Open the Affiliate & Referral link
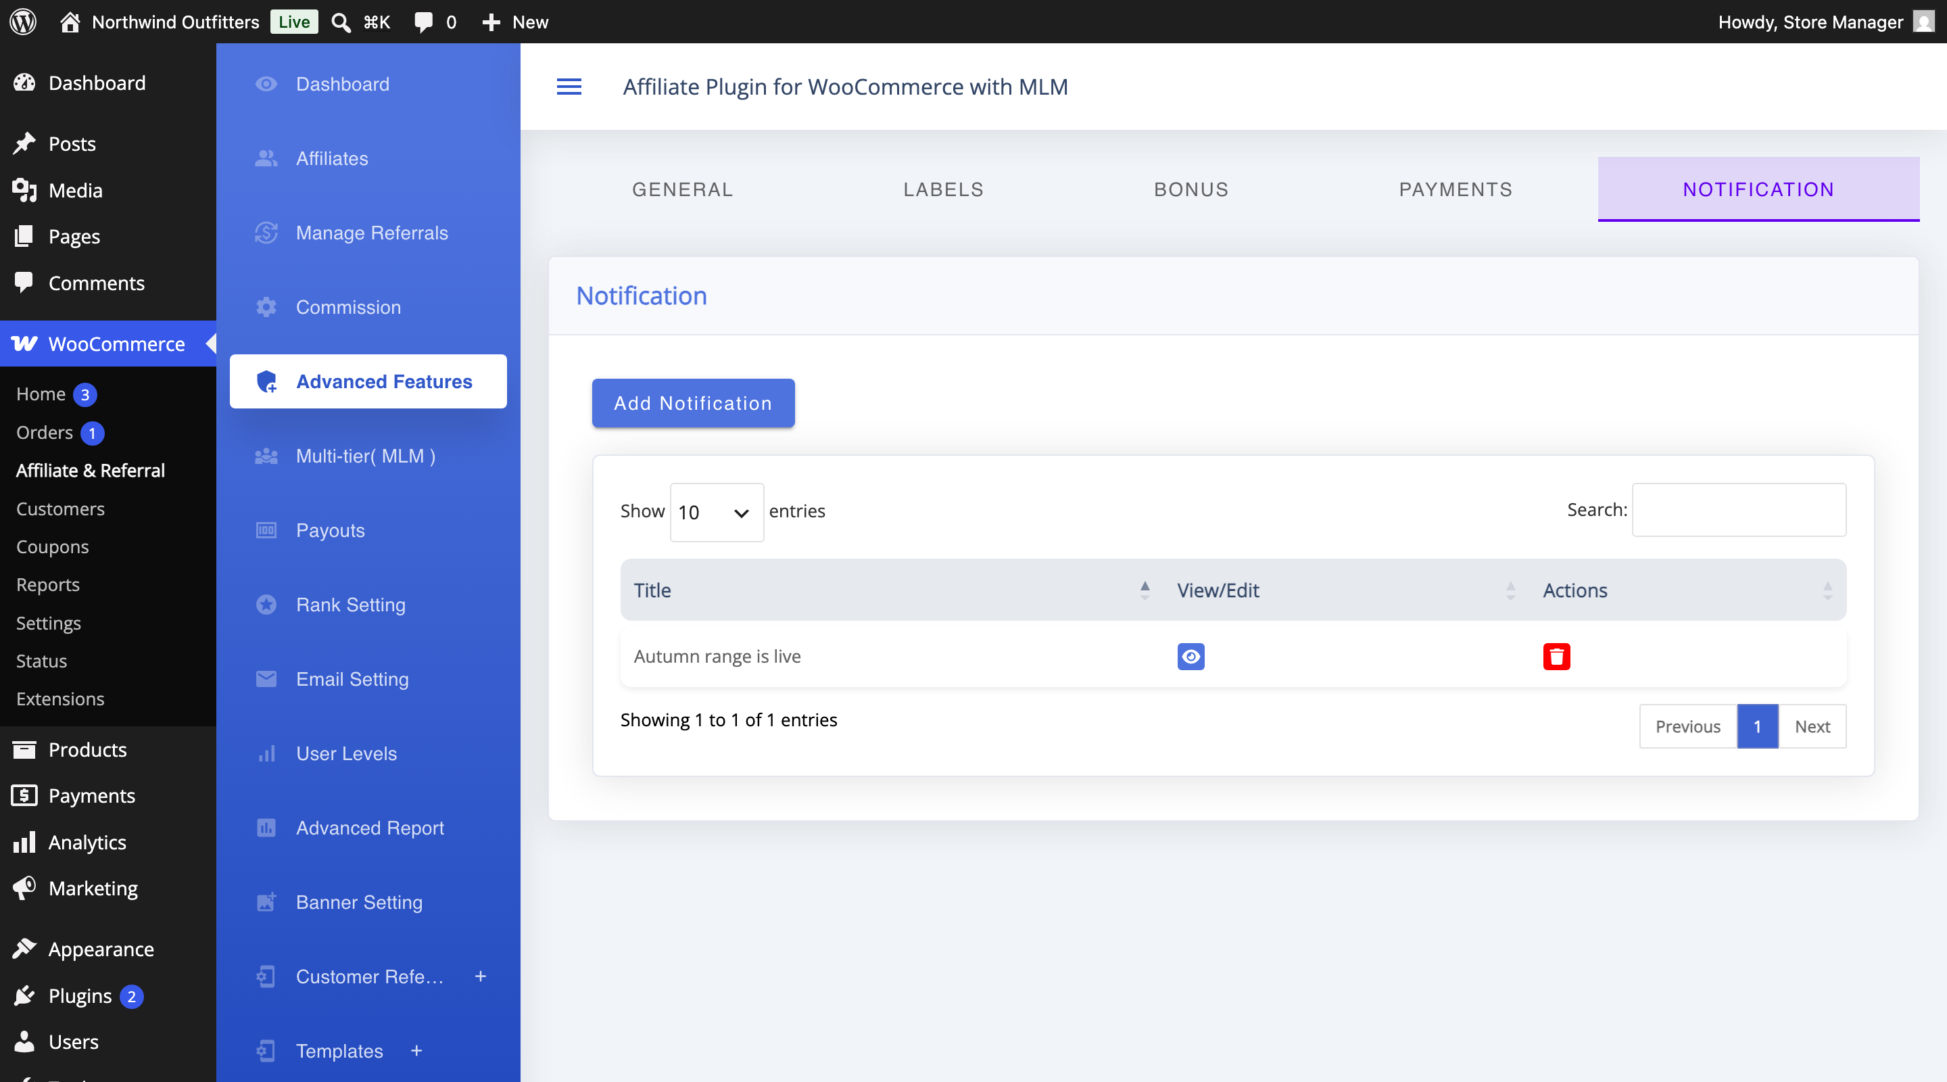Screen dimensions: 1947x1082 (x=91, y=470)
